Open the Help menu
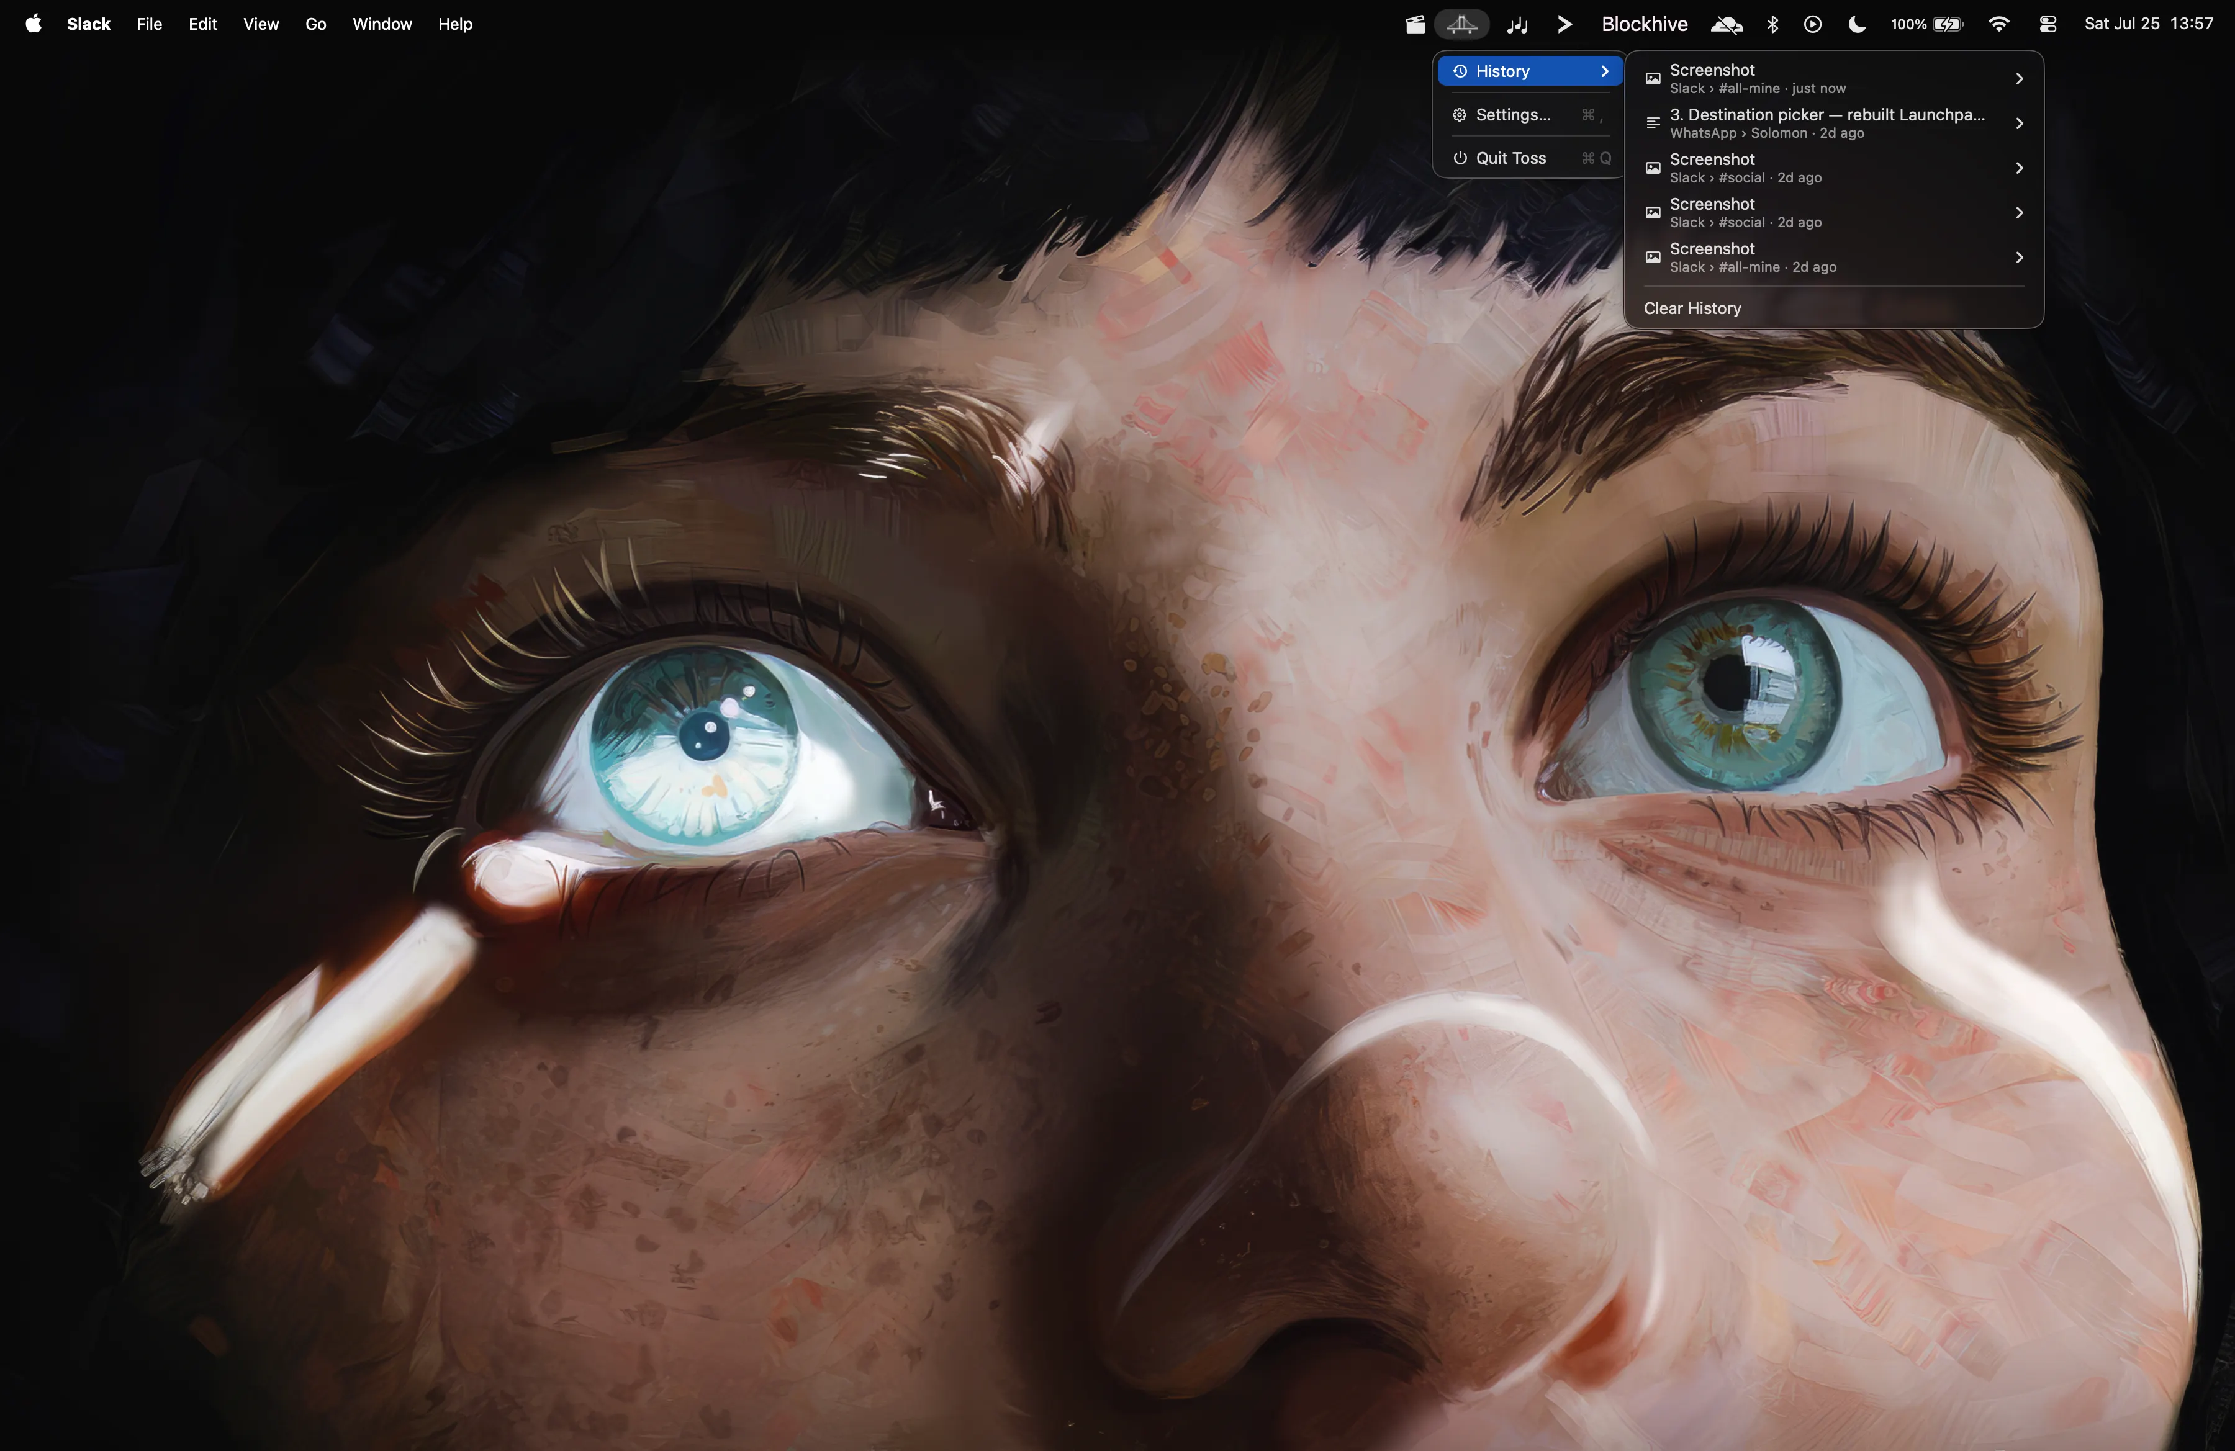Image resolution: width=2235 pixels, height=1451 pixels. coord(456,24)
